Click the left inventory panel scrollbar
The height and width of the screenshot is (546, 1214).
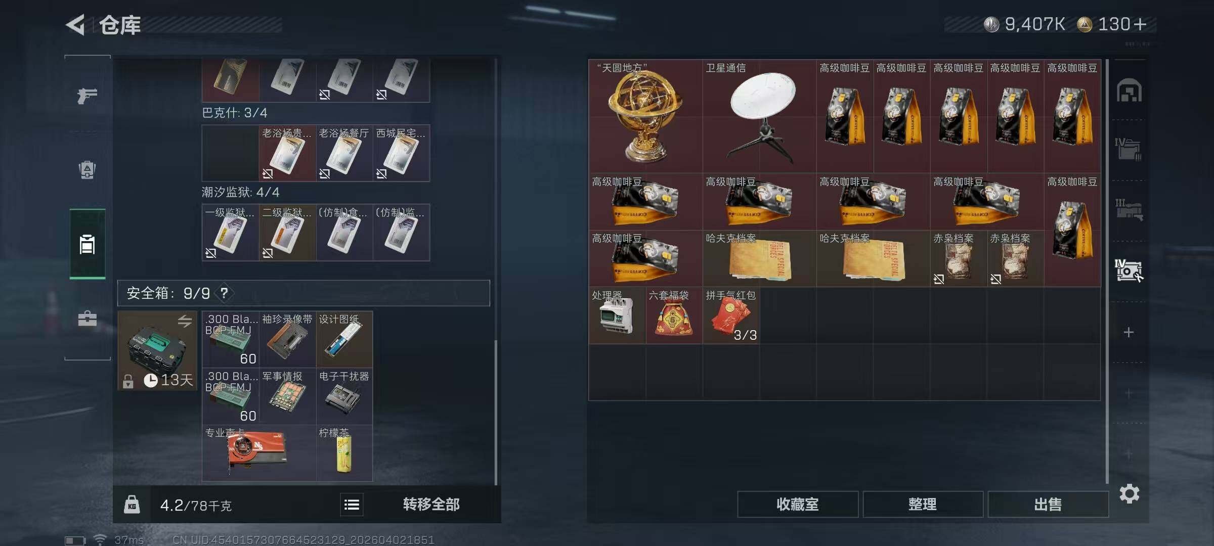point(496,412)
